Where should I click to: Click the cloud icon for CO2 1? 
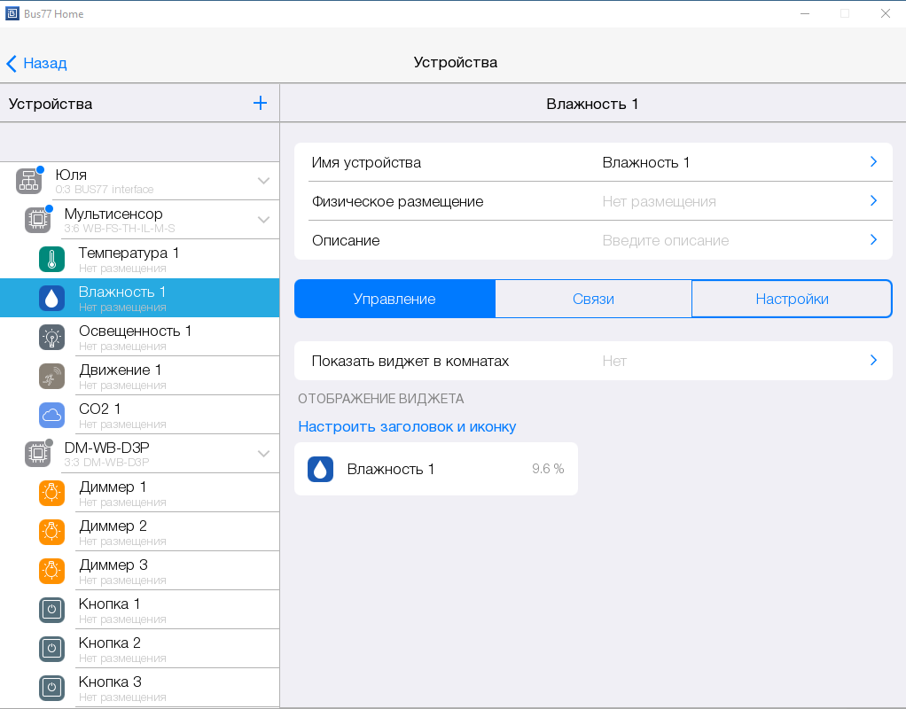pos(51,415)
